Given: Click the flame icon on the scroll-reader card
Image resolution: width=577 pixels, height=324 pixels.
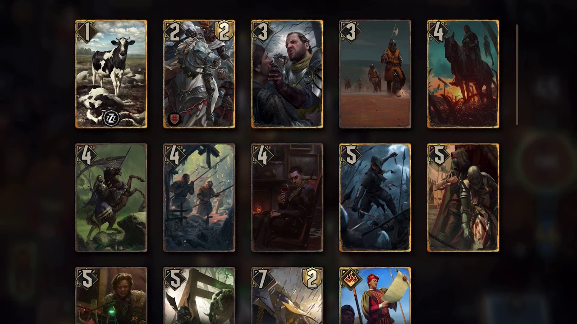Looking at the screenshot, I should (350, 279).
